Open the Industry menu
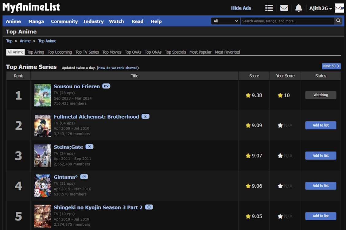This screenshot has height=230, width=346. point(93,21)
